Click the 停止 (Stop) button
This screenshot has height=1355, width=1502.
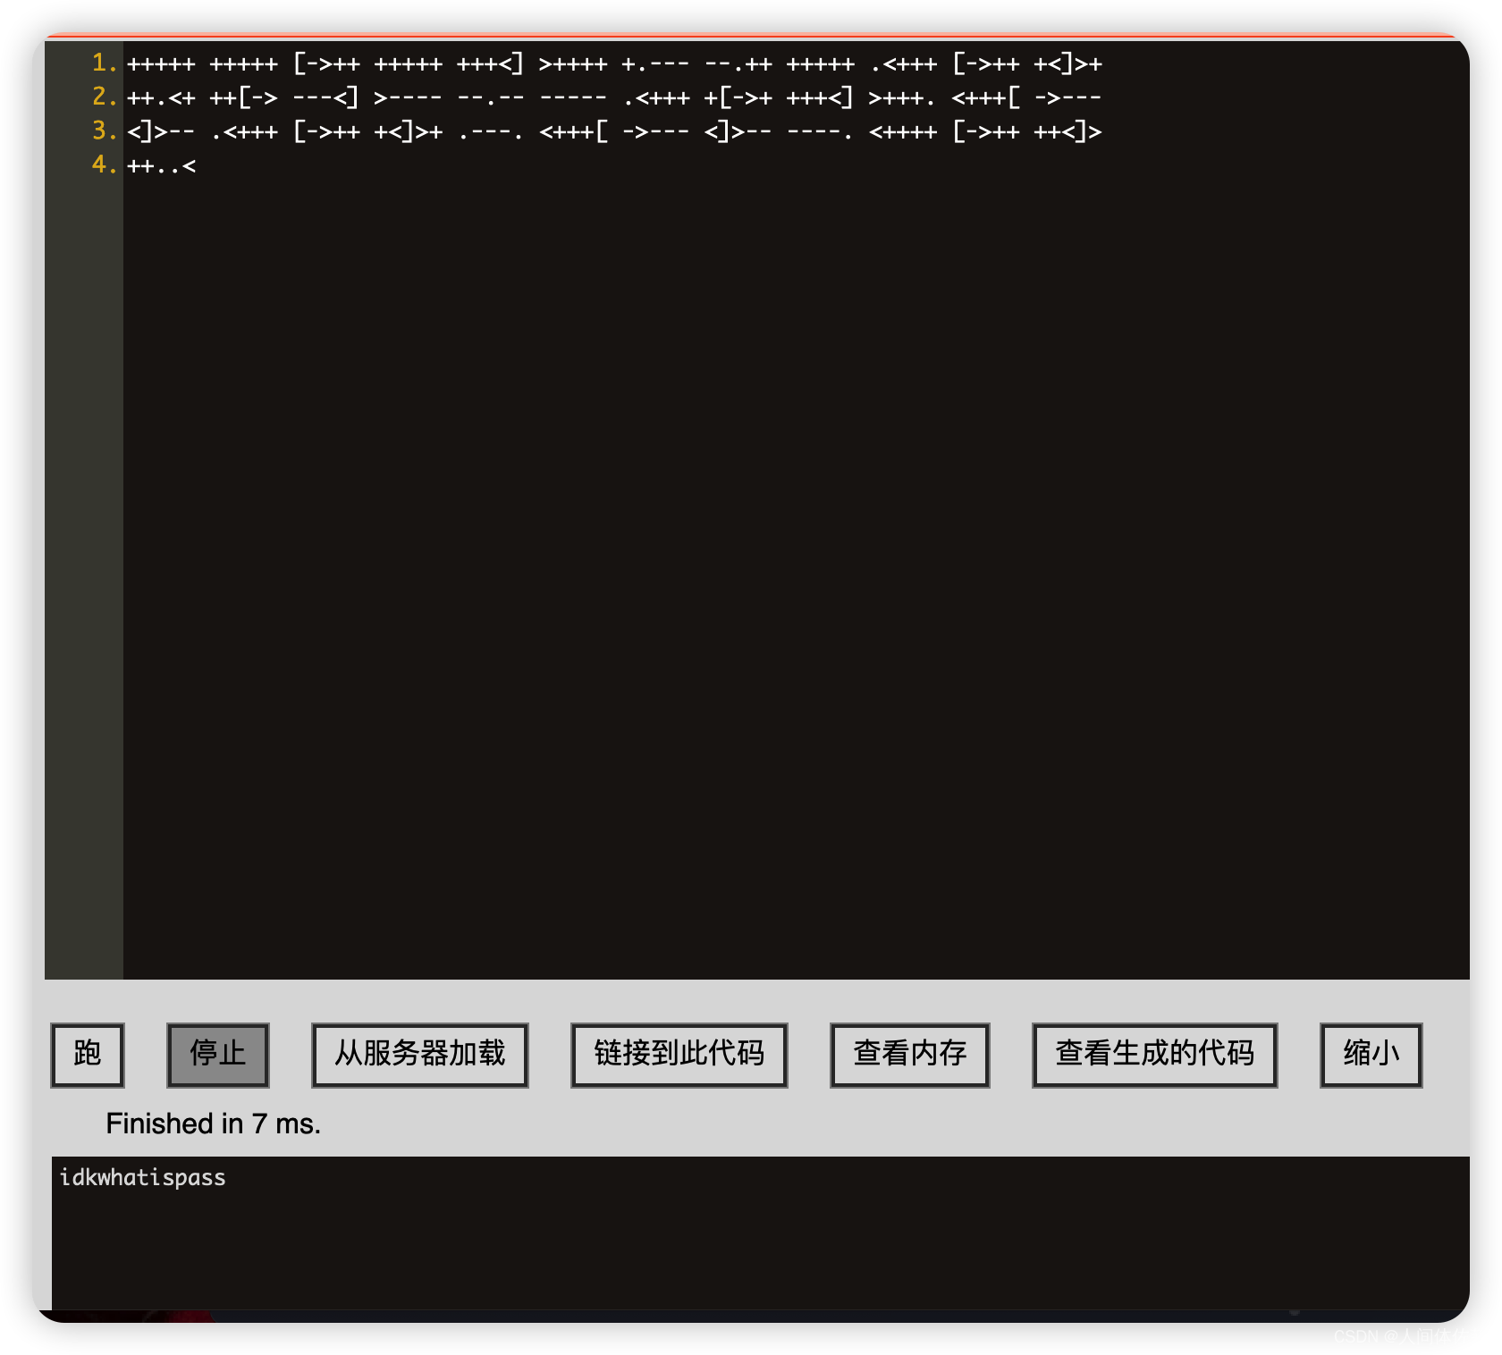218,1055
